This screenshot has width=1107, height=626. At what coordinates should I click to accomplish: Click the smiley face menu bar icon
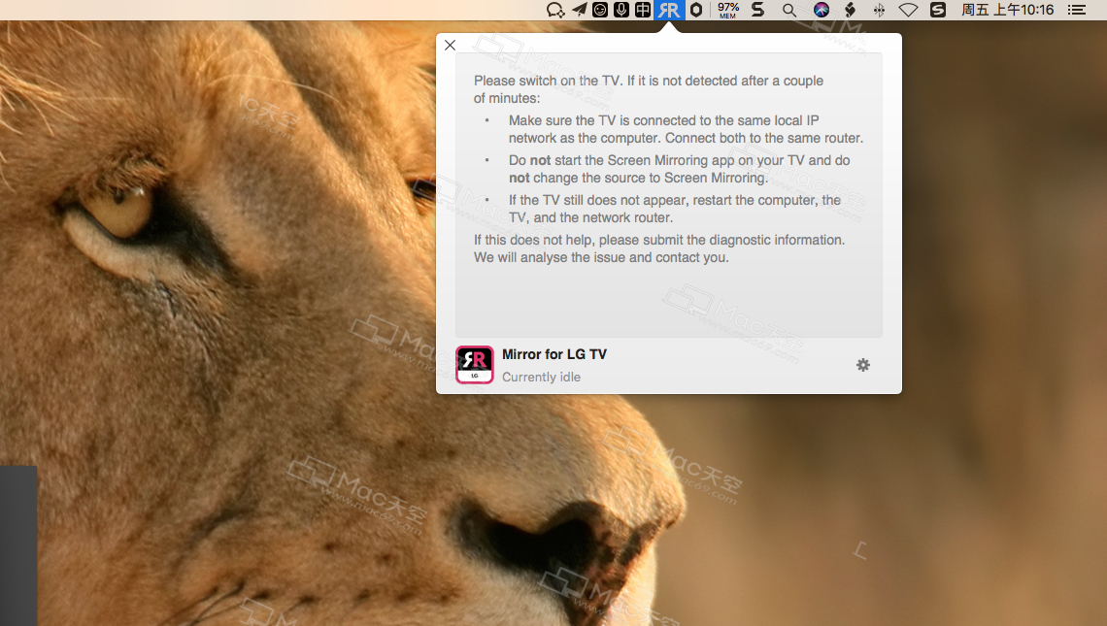point(600,10)
